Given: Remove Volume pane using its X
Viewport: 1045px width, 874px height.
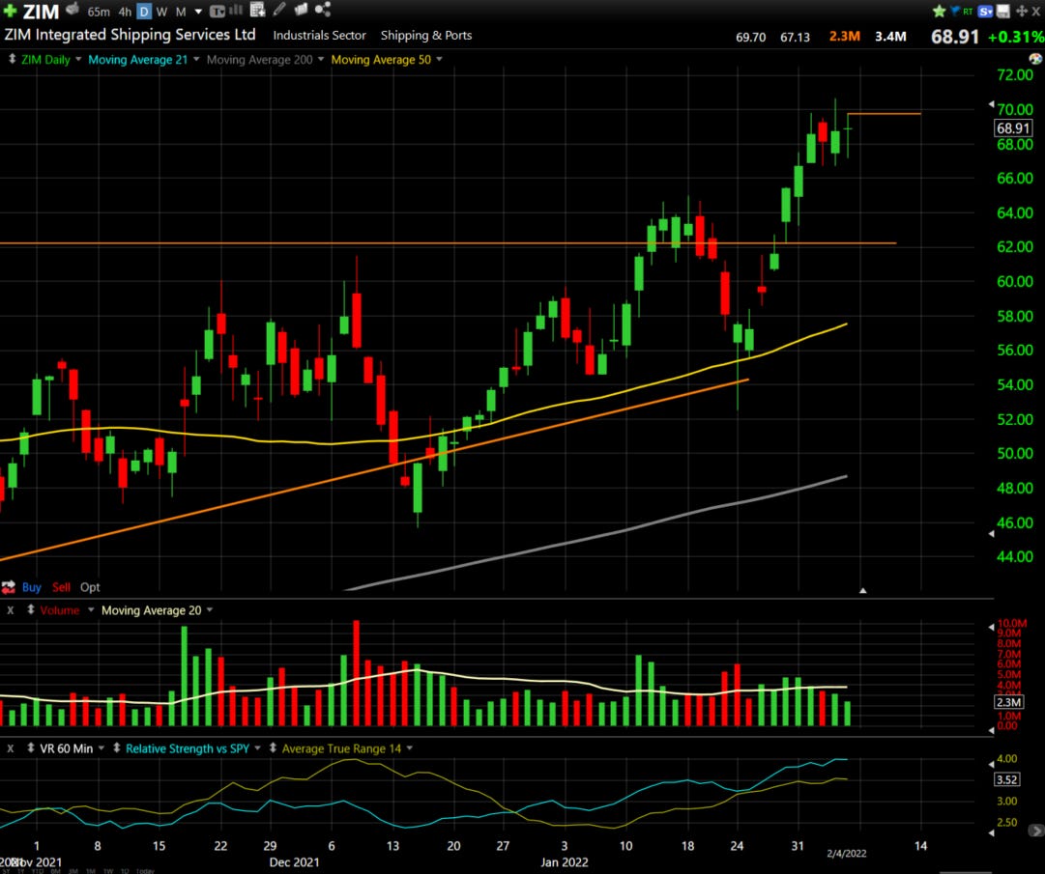Looking at the screenshot, I should [10, 610].
